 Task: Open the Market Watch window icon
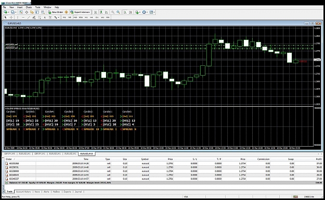tap(21, 12)
